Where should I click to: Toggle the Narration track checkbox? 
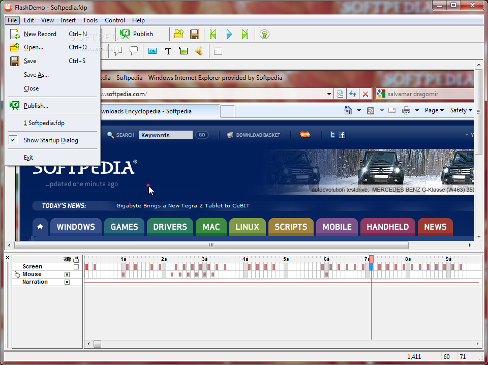(67, 282)
